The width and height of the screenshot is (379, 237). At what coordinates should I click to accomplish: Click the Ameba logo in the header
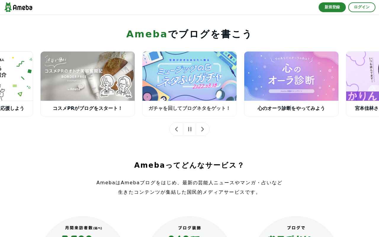(x=18, y=7)
